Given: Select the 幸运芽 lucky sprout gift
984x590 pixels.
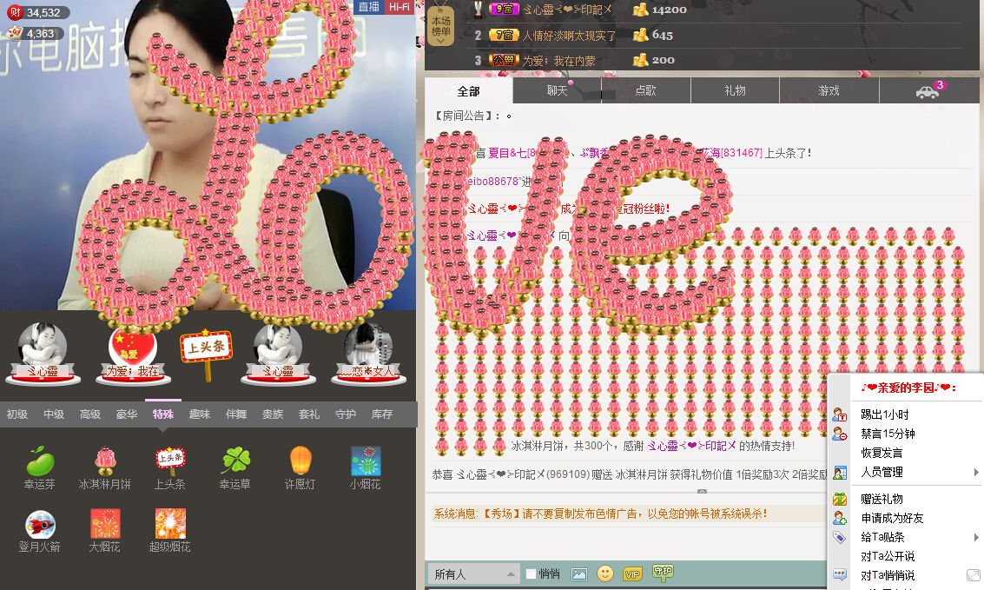Looking at the screenshot, I should tap(40, 461).
